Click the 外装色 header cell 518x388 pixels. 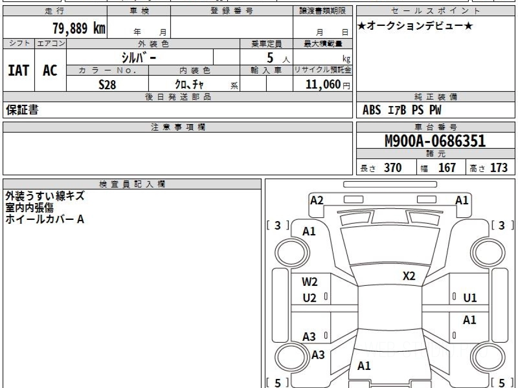(153, 44)
